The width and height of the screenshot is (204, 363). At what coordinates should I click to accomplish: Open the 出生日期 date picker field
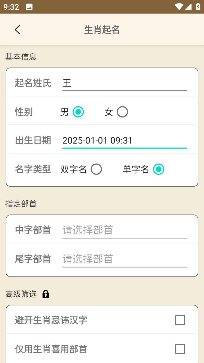point(124,141)
